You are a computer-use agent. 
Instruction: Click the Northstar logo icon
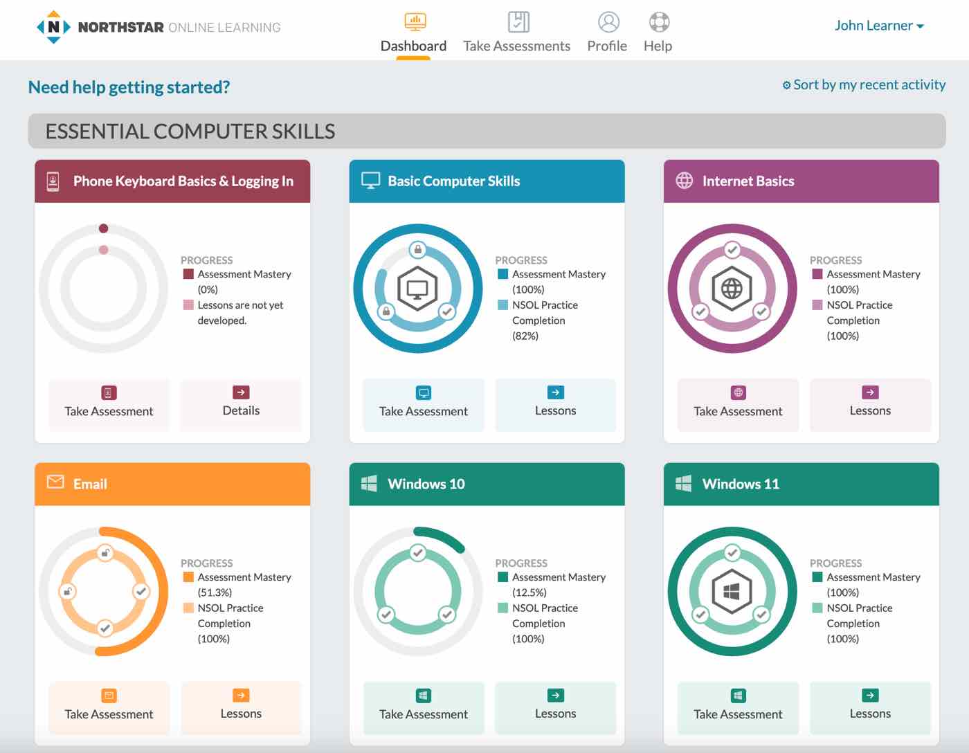tap(53, 27)
